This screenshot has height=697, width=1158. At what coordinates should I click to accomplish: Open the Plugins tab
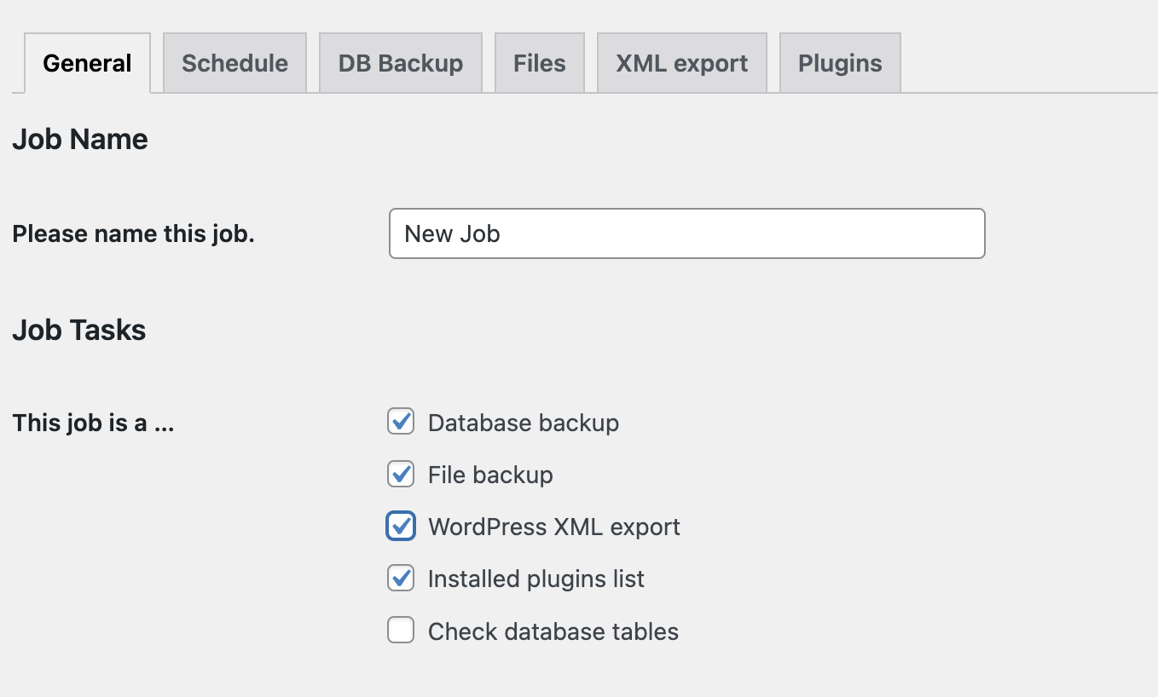tap(839, 62)
